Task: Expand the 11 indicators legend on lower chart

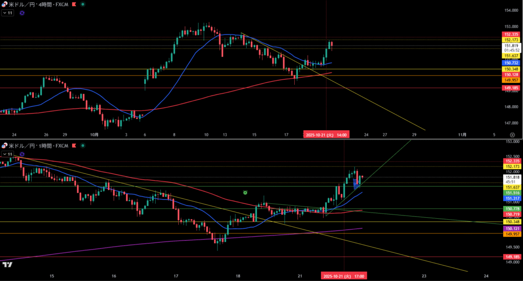Action: (x=7, y=154)
